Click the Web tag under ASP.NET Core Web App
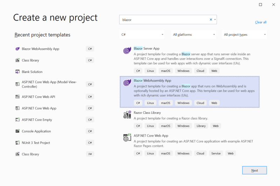 [231, 153]
